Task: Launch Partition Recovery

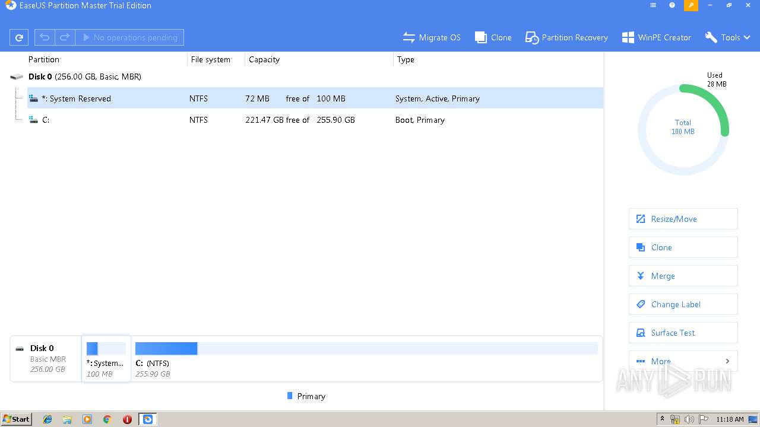Action: 566,37
